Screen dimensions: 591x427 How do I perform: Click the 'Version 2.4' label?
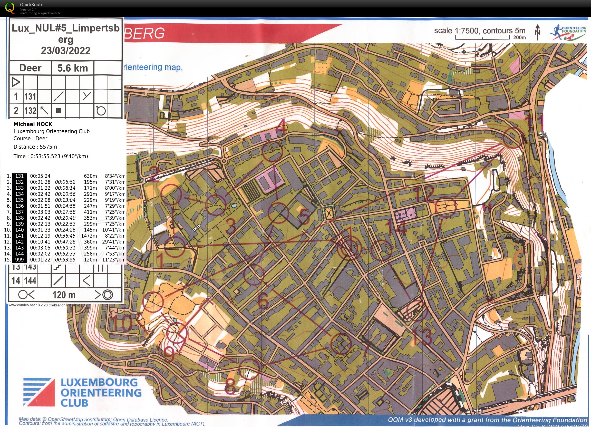(28, 9)
